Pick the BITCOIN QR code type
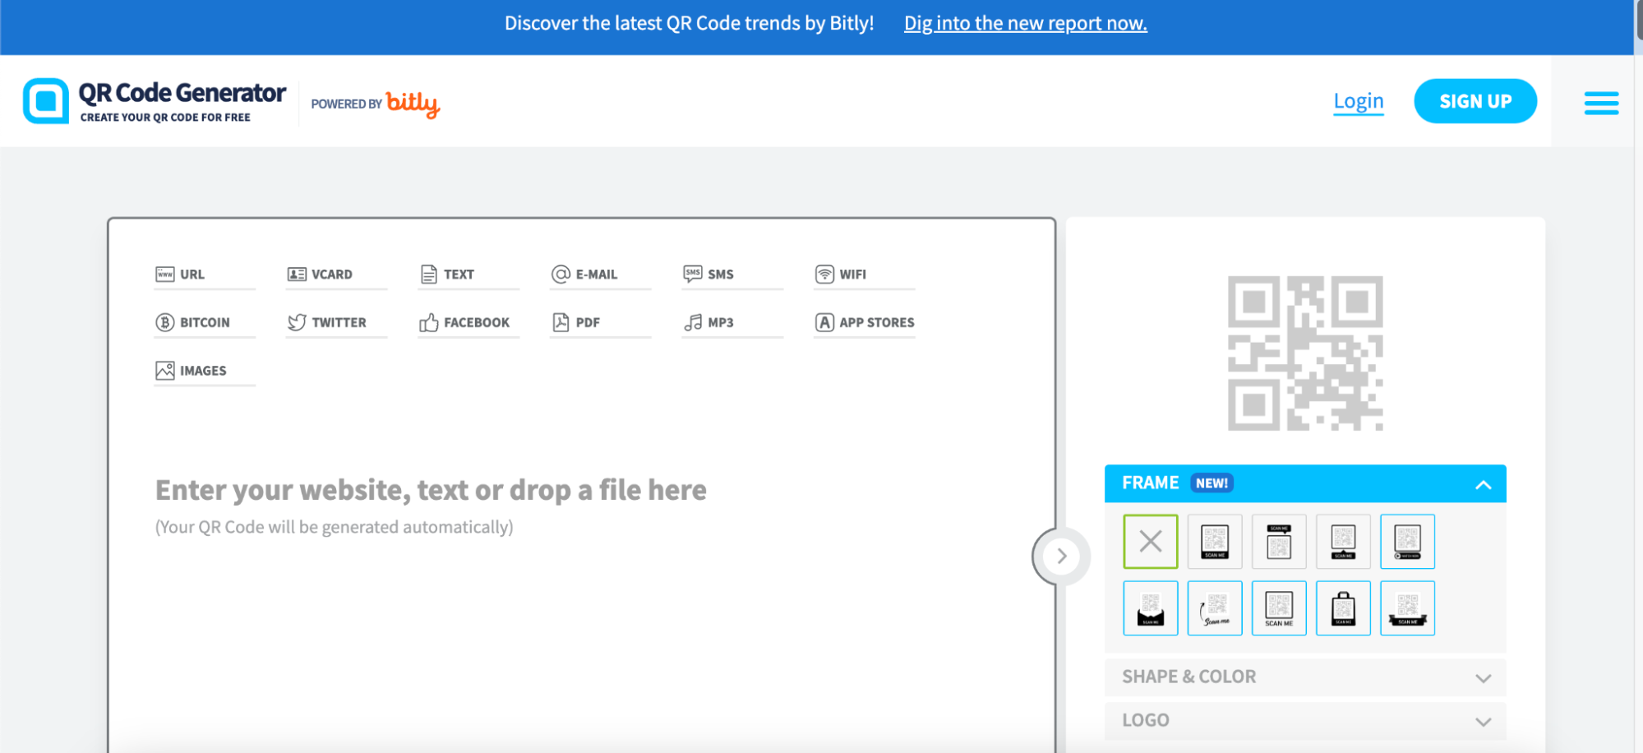 click(204, 322)
